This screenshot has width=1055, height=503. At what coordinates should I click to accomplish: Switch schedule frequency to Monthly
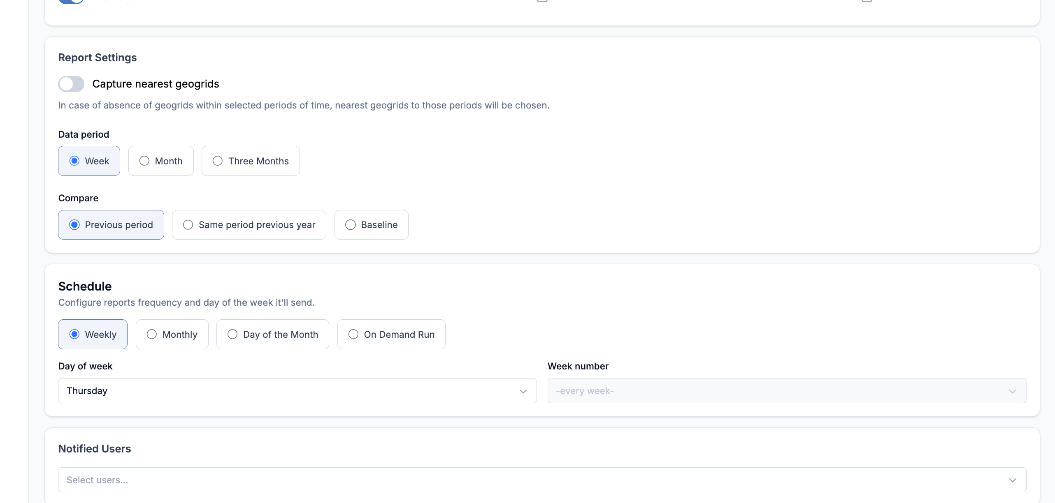click(172, 335)
